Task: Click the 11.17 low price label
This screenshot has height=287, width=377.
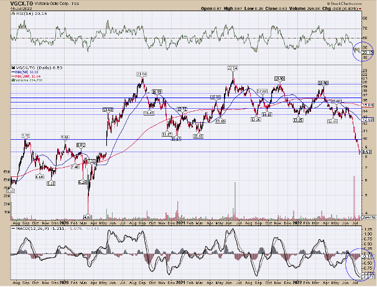Action: pos(167,135)
